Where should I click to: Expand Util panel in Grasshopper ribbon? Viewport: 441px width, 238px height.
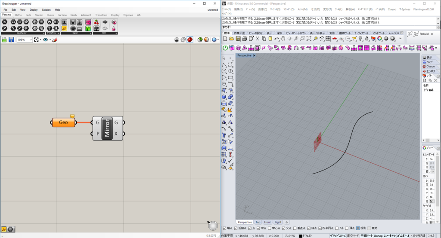pos(116,33)
